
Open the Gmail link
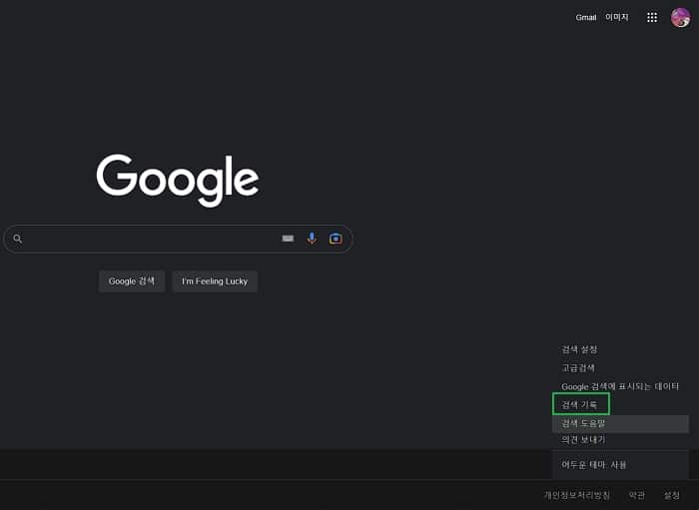click(586, 17)
